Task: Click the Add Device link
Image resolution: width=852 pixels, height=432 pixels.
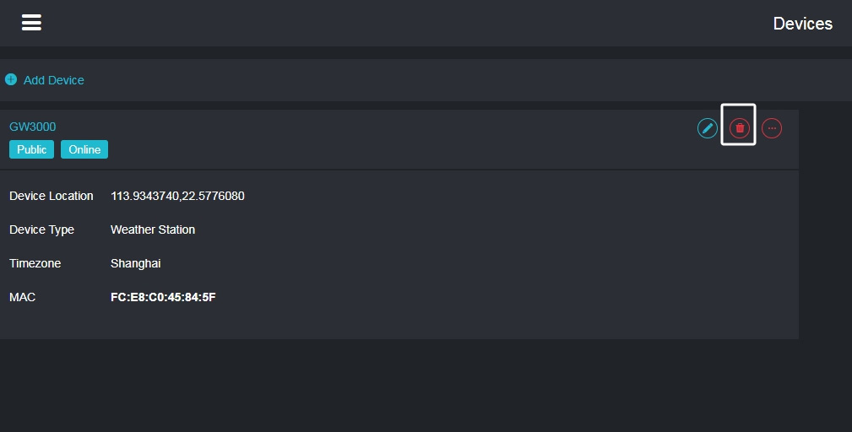Action: click(54, 80)
